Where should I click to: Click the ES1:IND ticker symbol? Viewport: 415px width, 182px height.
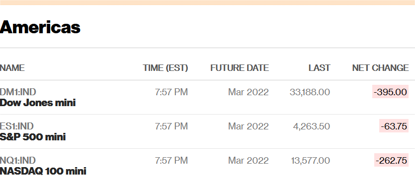pos(17,126)
